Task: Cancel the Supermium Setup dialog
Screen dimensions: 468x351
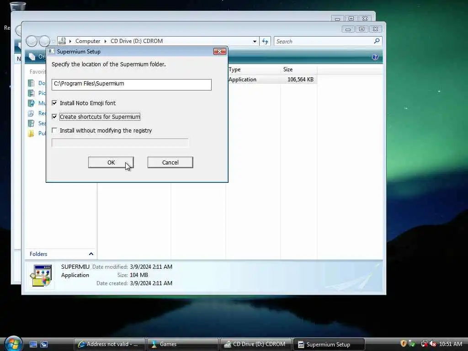Action: (170, 162)
